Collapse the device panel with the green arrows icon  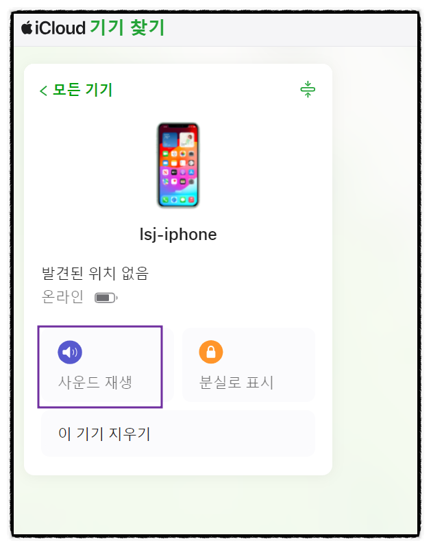308,89
